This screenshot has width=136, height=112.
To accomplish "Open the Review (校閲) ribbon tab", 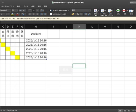I will [33, 6].
